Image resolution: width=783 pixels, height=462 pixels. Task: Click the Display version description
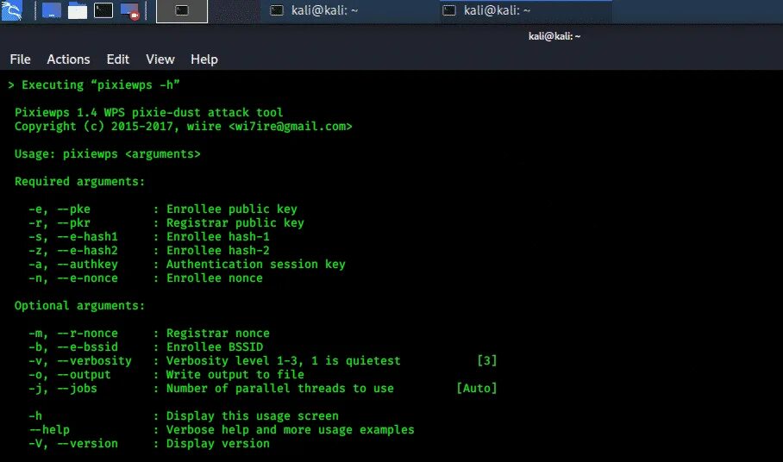tap(217, 444)
